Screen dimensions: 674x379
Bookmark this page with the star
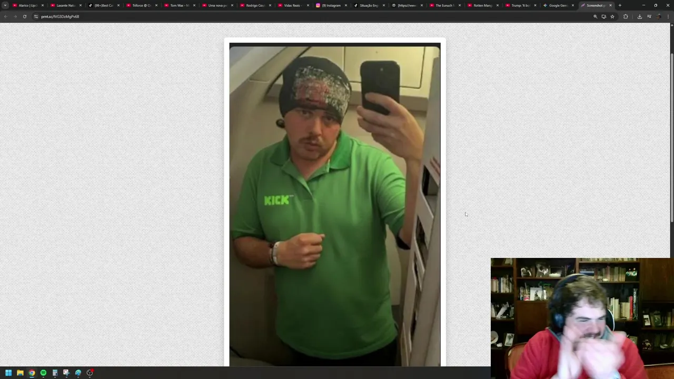(612, 16)
